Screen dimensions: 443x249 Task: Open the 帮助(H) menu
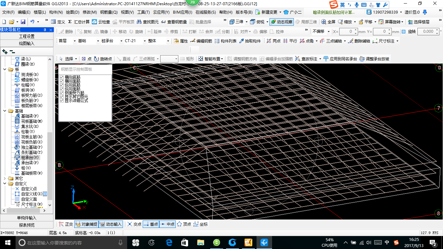226,12
